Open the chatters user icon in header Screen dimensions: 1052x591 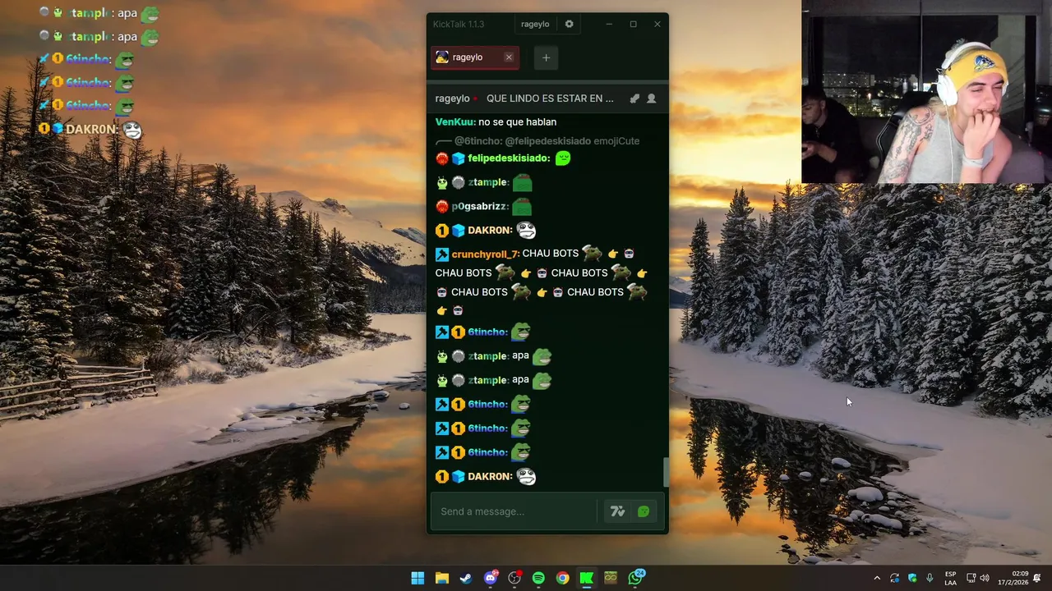tap(652, 98)
